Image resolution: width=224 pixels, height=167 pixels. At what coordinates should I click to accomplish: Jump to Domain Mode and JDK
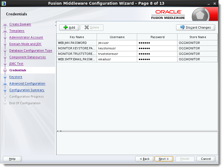click(25, 44)
